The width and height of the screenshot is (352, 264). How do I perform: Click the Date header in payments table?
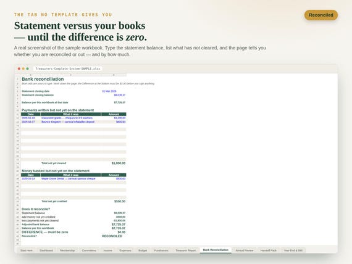[x=31, y=114]
